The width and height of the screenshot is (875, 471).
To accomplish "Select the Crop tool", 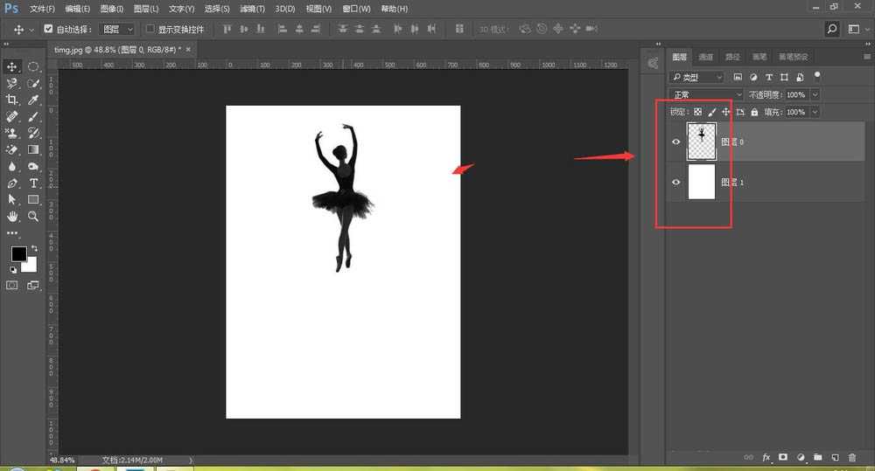I will [x=12, y=100].
